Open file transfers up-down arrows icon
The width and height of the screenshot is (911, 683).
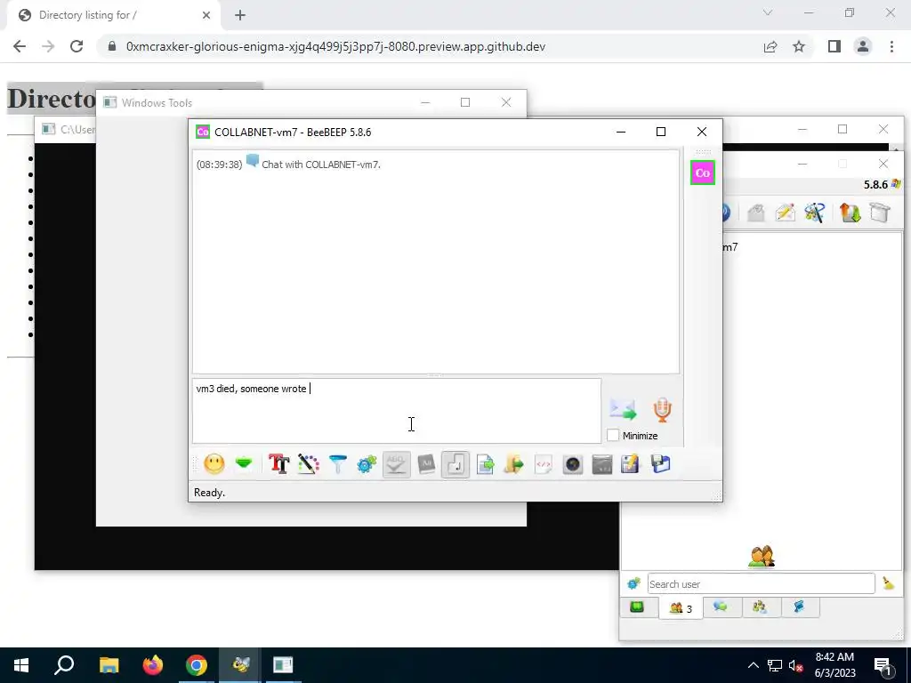click(x=850, y=213)
